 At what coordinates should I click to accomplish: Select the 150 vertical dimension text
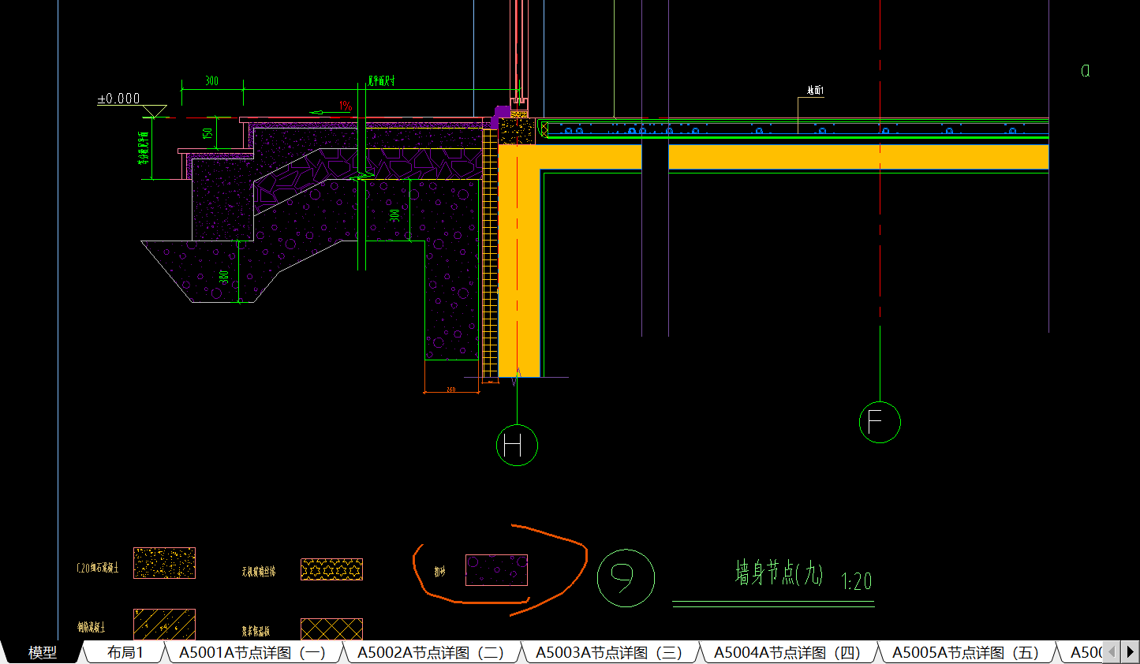coord(207,133)
